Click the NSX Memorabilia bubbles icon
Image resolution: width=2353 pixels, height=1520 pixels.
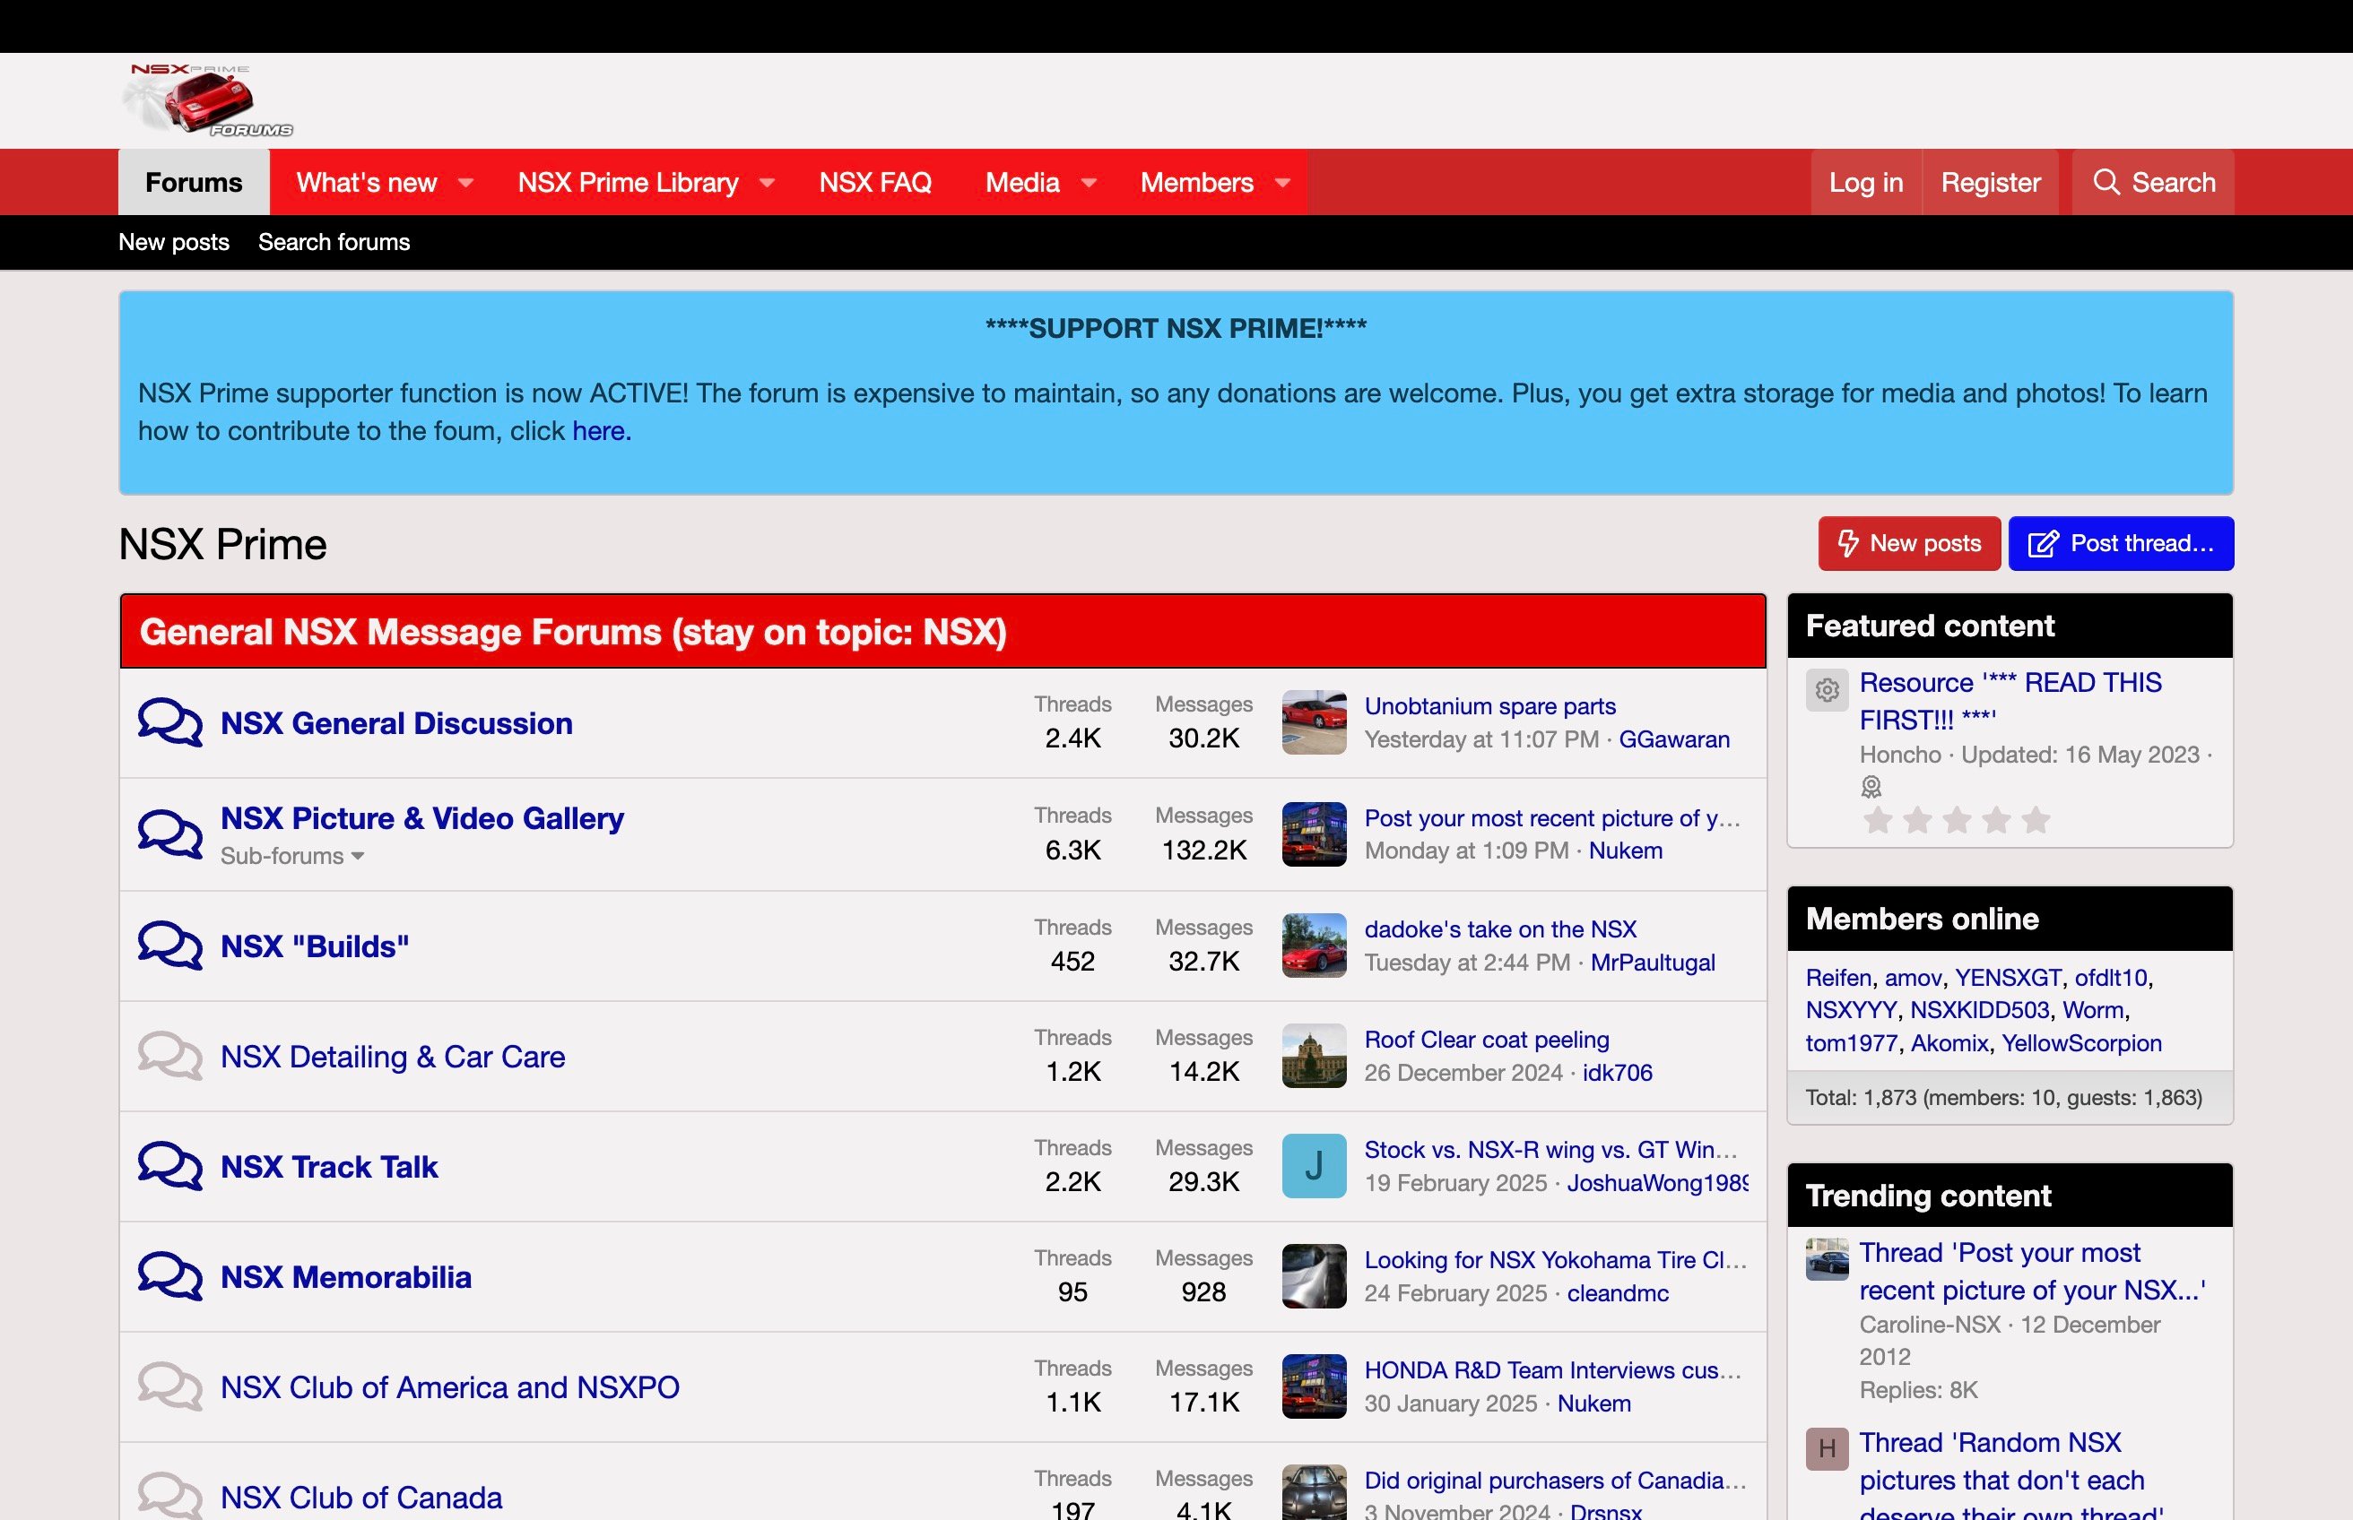point(169,1276)
